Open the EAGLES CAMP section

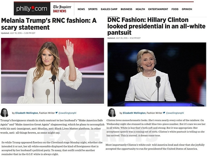click(109, 9)
